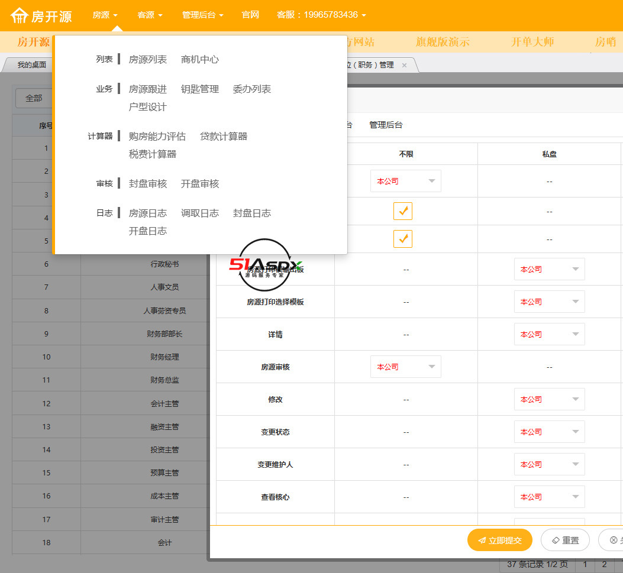Image resolution: width=623 pixels, height=573 pixels.
Task: Open 委办列表 menu entry
Action: pyautogui.click(x=252, y=89)
